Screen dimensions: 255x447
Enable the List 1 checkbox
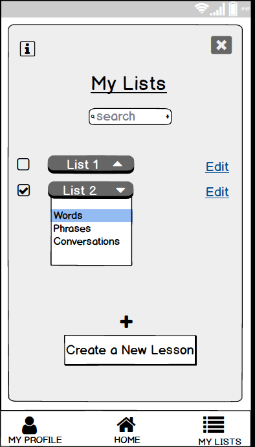coord(23,165)
